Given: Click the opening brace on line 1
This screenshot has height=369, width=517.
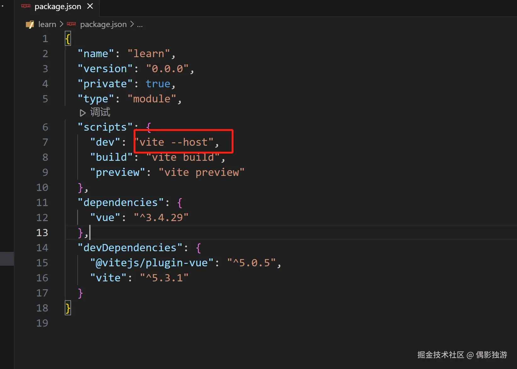Looking at the screenshot, I should click(x=68, y=39).
